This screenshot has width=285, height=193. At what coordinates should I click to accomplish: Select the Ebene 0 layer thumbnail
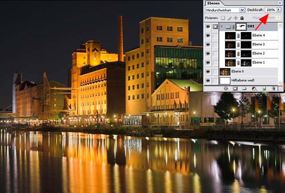[x=225, y=72]
